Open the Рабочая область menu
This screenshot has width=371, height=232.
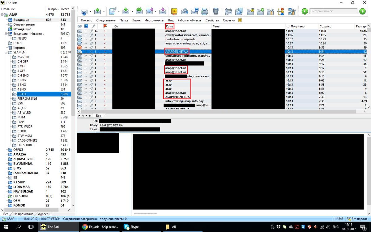point(189,20)
